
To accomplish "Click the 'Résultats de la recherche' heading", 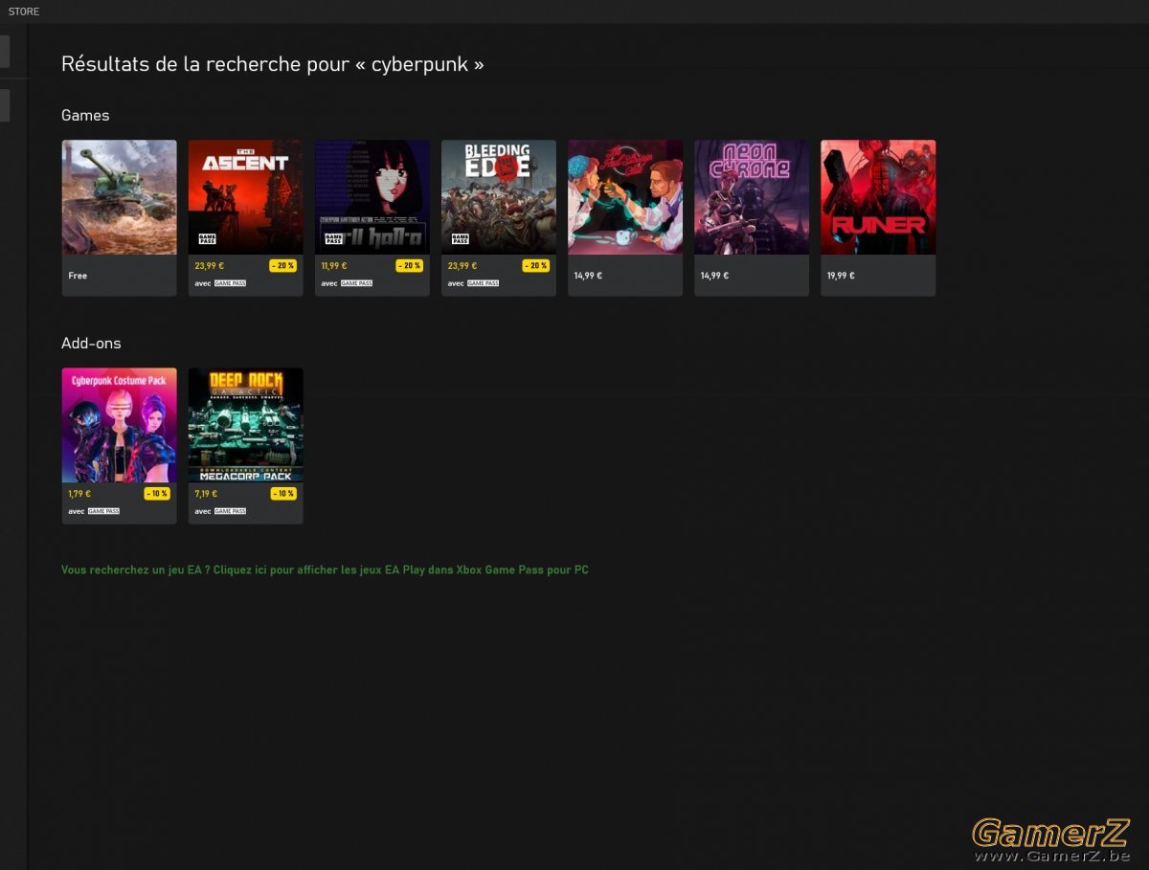I will [273, 64].
